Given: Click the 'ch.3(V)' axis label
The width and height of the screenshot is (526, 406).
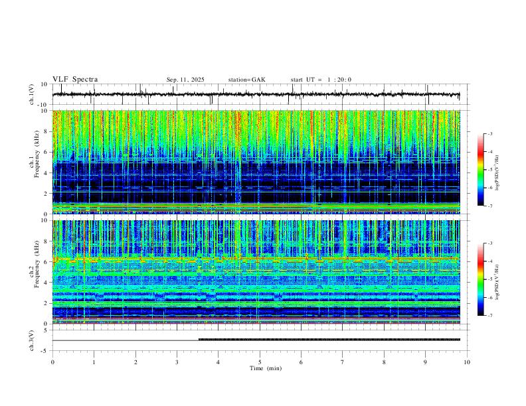Looking at the screenshot, I should (32, 340).
